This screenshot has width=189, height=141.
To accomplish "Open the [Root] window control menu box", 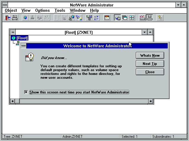I will pyautogui.click(x=13, y=32).
